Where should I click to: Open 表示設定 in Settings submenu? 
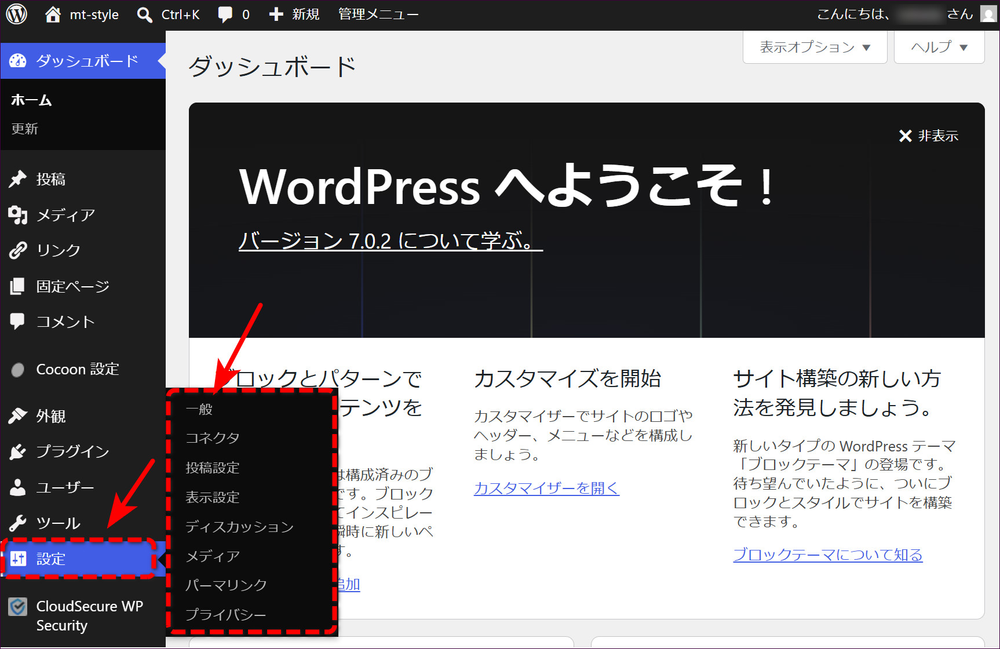pos(213,497)
